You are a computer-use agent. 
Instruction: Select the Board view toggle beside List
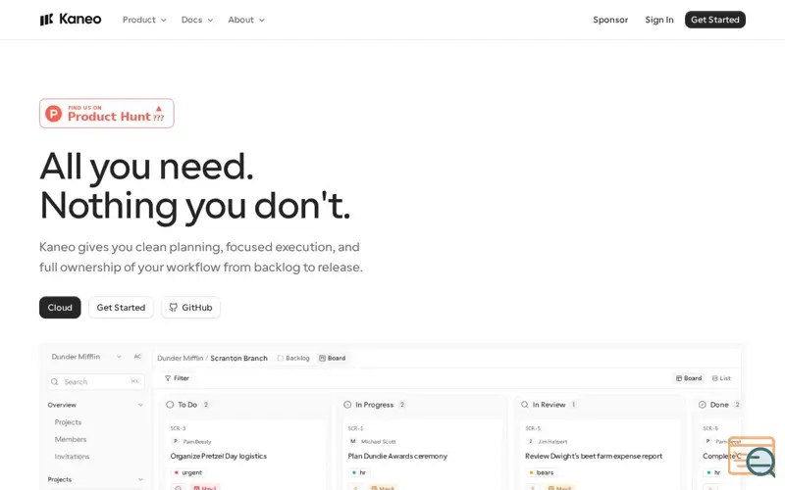[689, 378]
